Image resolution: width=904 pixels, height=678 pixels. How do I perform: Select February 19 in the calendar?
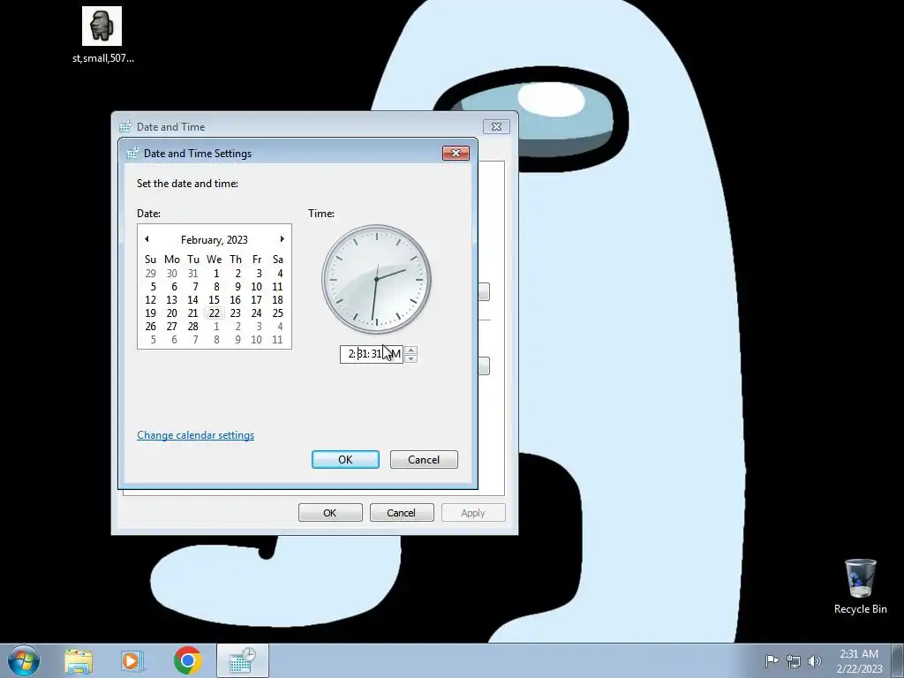pyautogui.click(x=150, y=313)
